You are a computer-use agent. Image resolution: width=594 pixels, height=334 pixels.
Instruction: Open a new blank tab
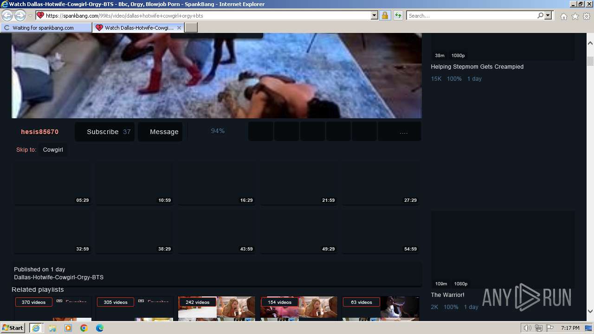(x=191, y=28)
